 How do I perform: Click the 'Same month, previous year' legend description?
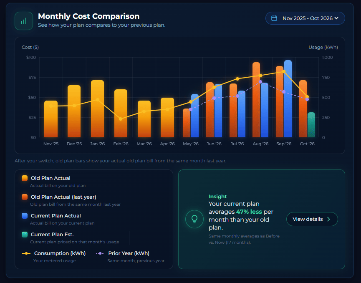click(136, 260)
